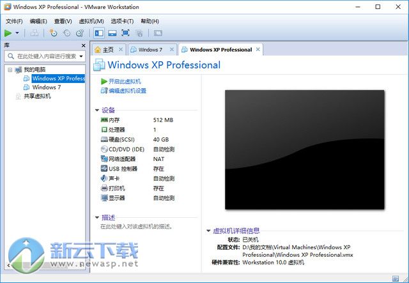Viewport: 409px width, 283px height.
Task: Open the power options dropdown arrow in toolbar
Action: [17, 33]
